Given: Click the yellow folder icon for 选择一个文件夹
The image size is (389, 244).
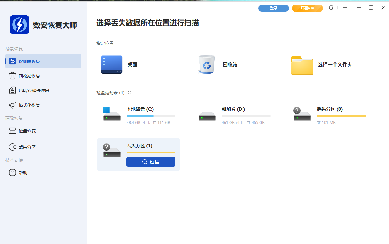Looking at the screenshot, I should pos(302,65).
